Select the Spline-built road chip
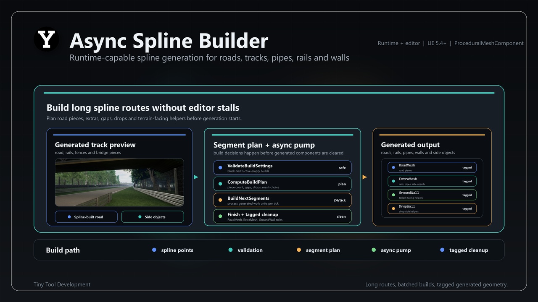The width and height of the screenshot is (538, 302). [87, 217]
